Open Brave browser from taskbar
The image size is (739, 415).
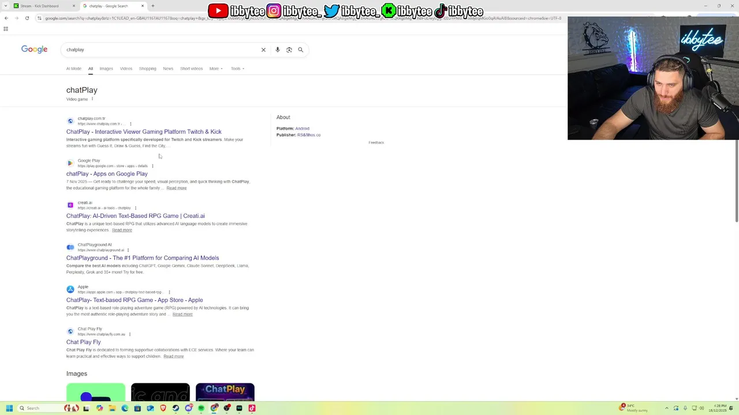click(163, 408)
